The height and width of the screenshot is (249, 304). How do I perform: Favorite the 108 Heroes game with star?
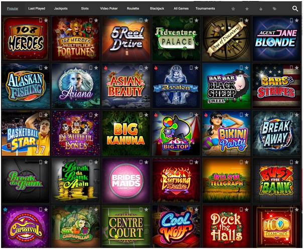pyautogui.click(x=46, y=20)
